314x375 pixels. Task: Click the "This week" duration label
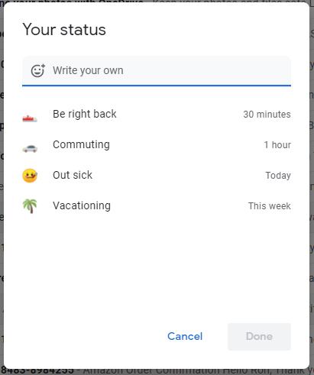(270, 206)
